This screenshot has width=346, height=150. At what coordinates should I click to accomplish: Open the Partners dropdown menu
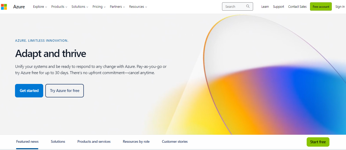click(x=117, y=7)
